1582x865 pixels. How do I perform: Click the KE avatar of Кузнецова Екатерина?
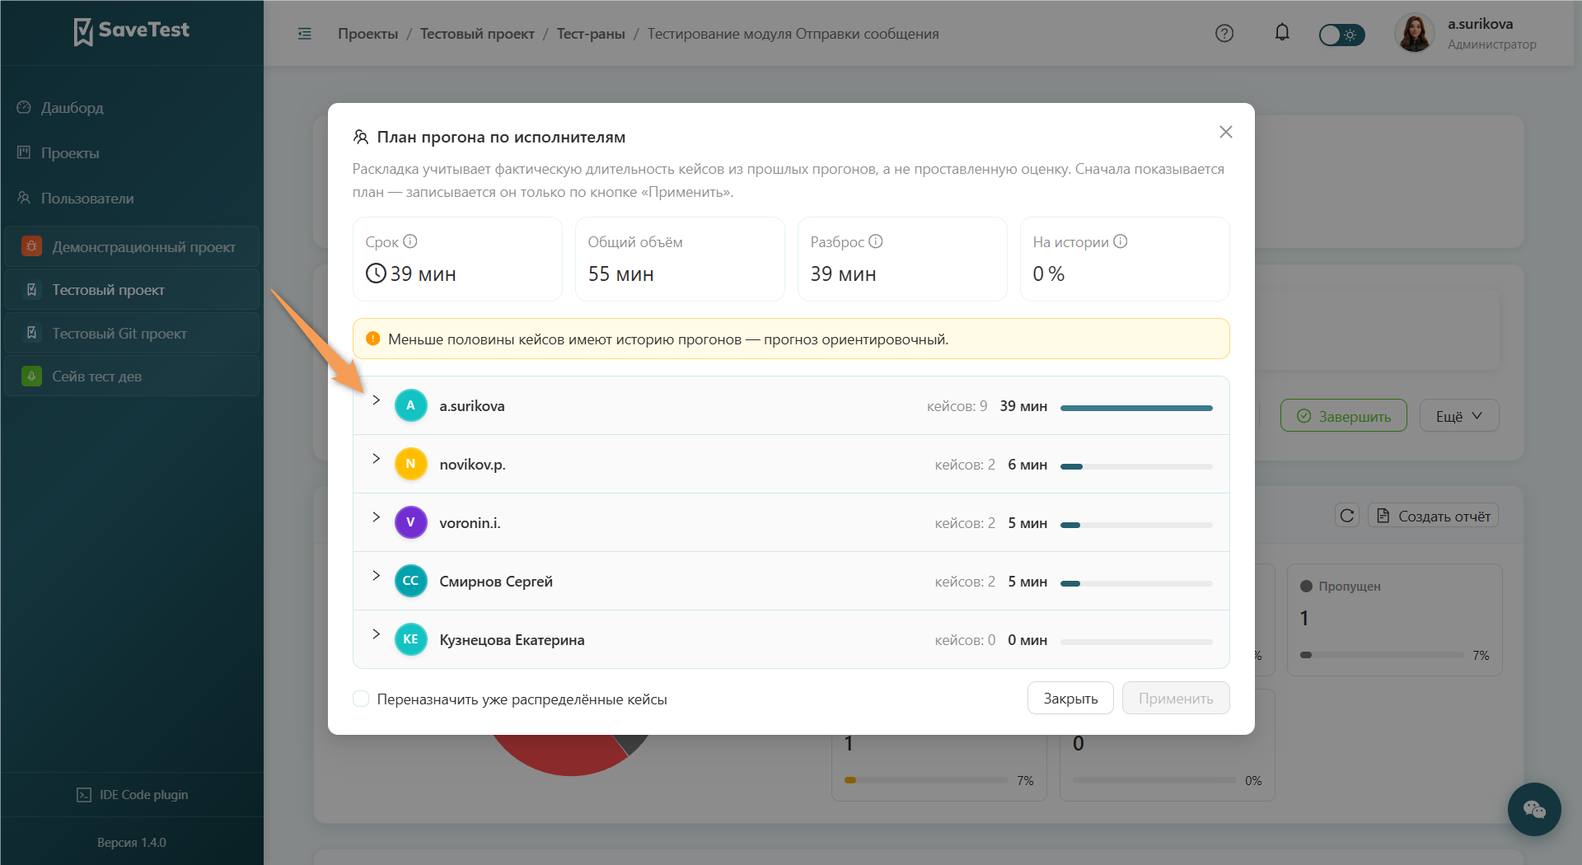tap(410, 639)
